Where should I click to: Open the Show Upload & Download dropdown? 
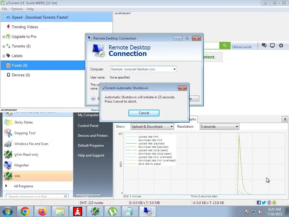pyautogui.click(x=152, y=127)
